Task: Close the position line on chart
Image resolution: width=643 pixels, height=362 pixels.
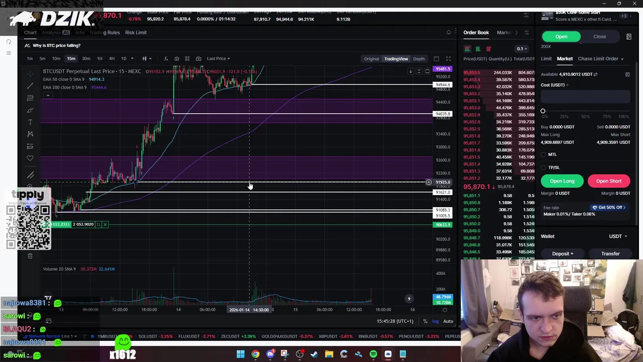Action: pyautogui.click(x=105, y=224)
